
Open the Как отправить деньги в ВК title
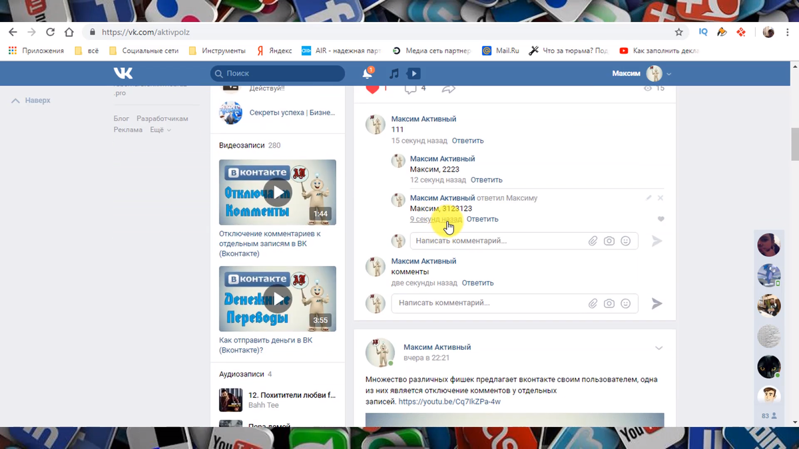(266, 345)
